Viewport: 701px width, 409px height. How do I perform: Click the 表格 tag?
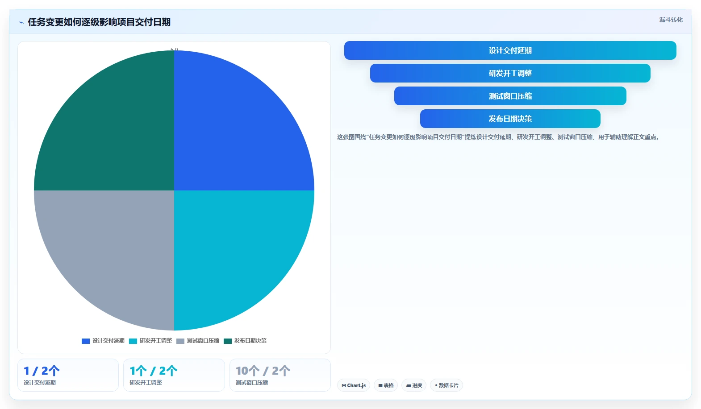click(386, 385)
